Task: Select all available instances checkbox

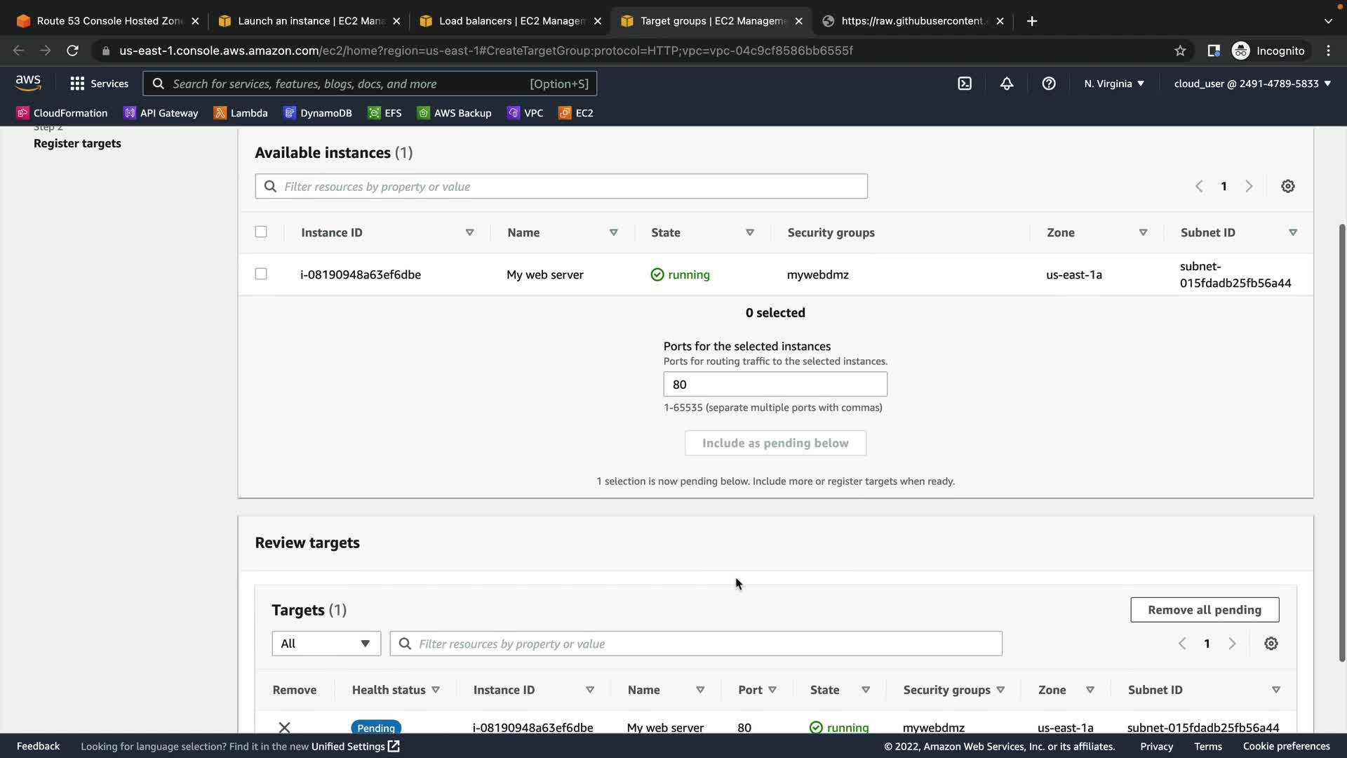Action: coord(261,232)
